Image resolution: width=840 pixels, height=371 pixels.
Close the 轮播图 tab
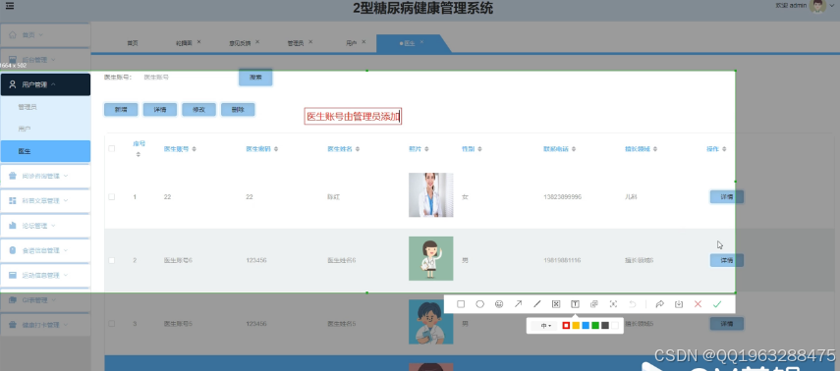[198, 42]
